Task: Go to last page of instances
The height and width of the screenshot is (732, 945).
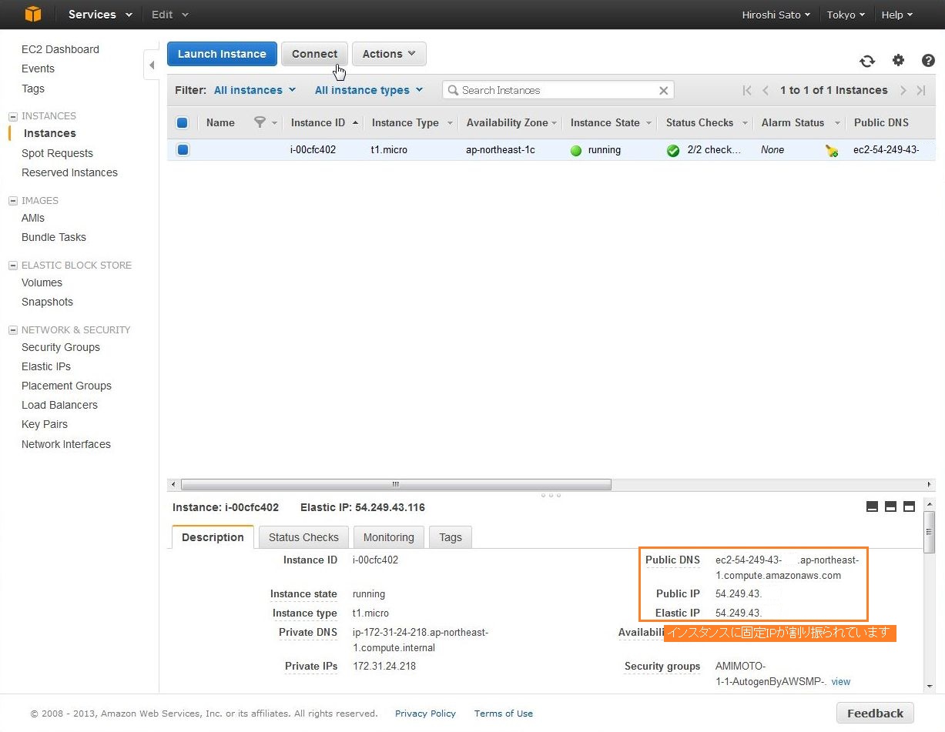Action: [x=921, y=90]
